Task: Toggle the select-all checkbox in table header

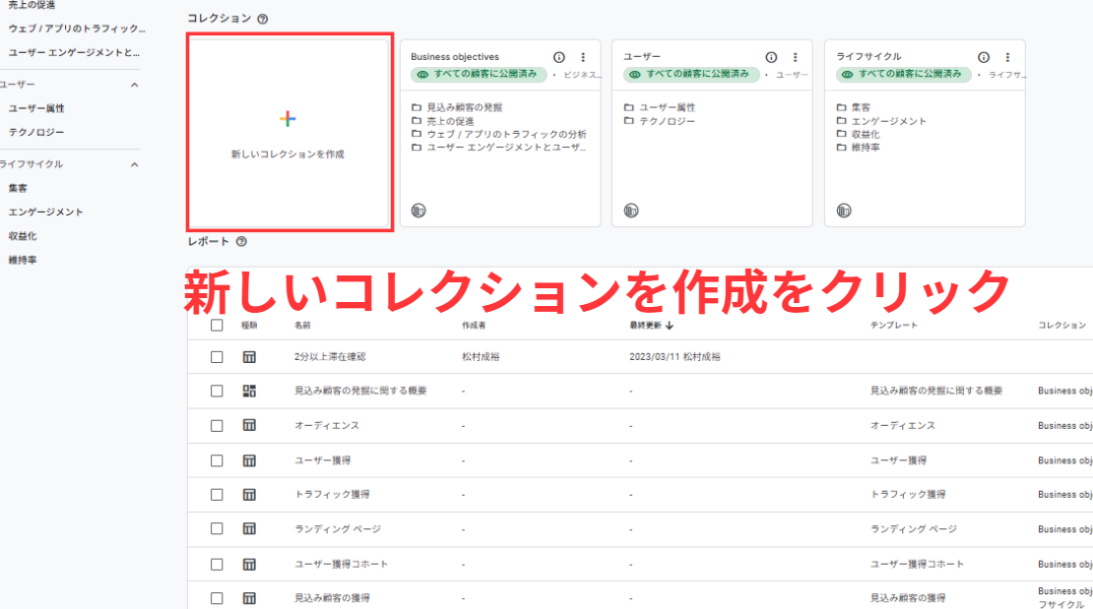Action: tap(217, 325)
